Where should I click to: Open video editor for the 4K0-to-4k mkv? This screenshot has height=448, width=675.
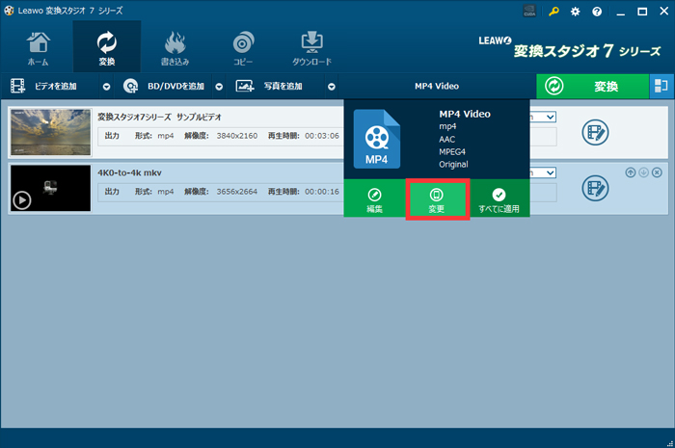tap(595, 190)
